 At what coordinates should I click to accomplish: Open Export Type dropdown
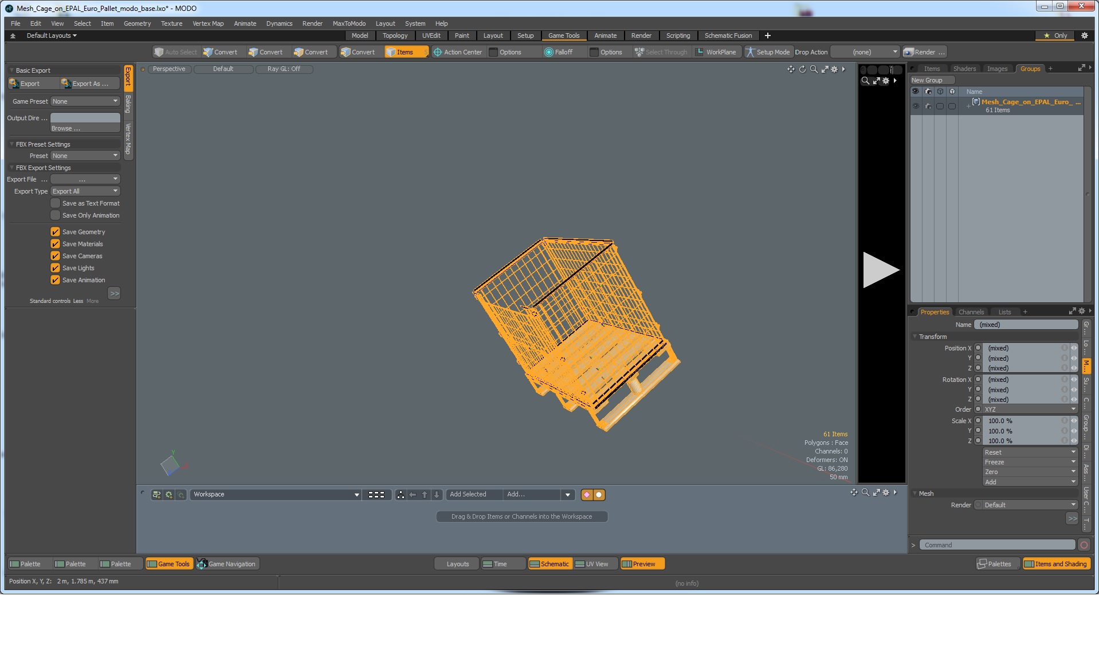(x=85, y=191)
